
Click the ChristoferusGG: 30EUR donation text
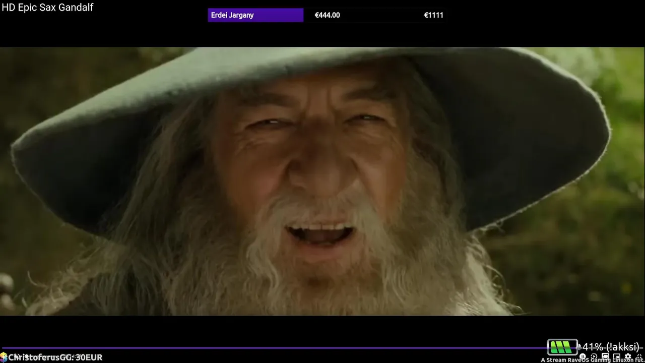tap(55, 357)
